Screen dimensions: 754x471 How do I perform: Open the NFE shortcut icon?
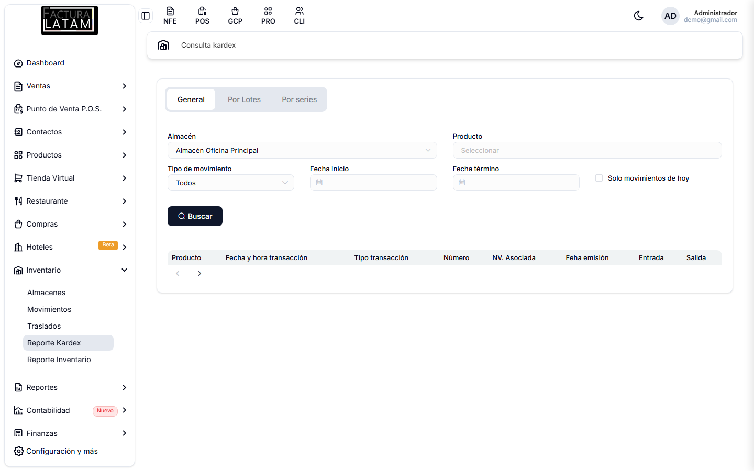[170, 16]
